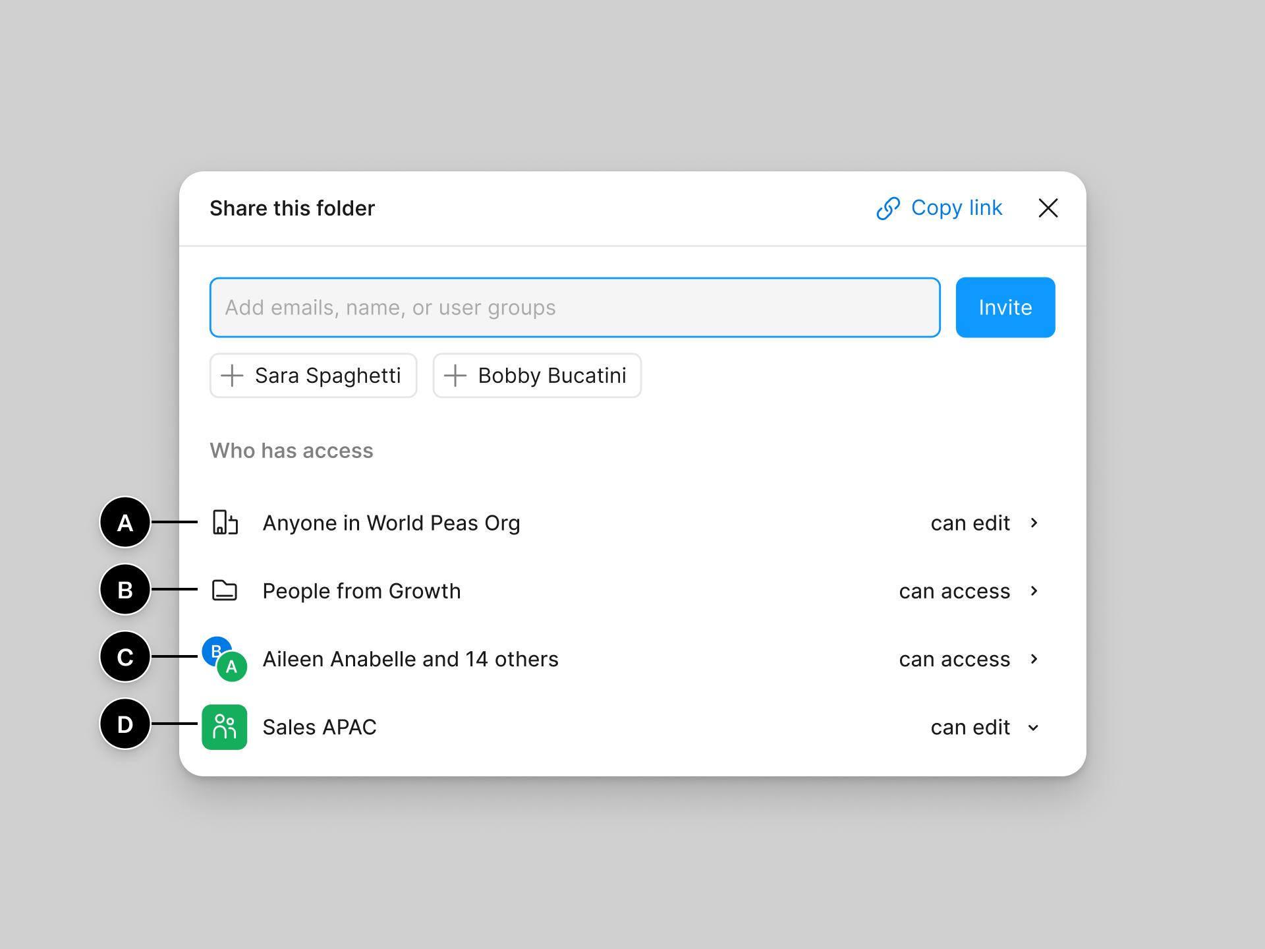This screenshot has width=1265, height=949.
Task: Click the green user group icon for Sales APAC
Action: pos(225,727)
